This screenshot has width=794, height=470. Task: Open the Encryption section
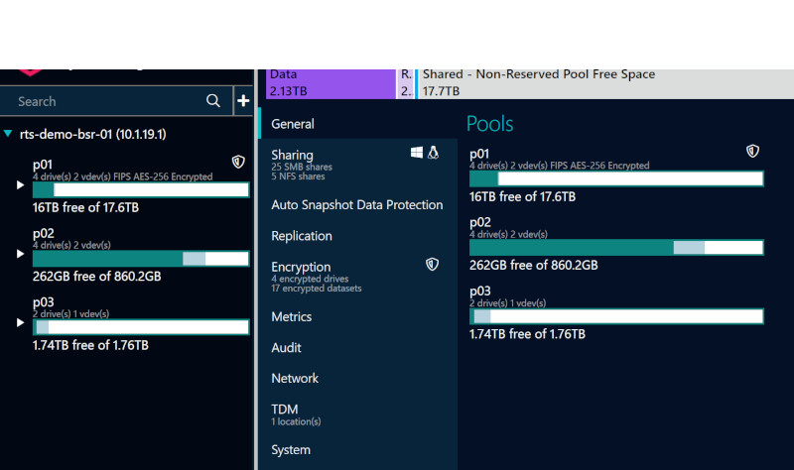click(x=358, y=277)
